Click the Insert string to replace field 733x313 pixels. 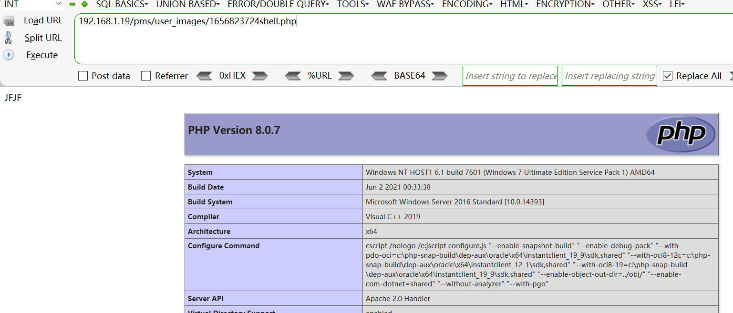point(510,76)
